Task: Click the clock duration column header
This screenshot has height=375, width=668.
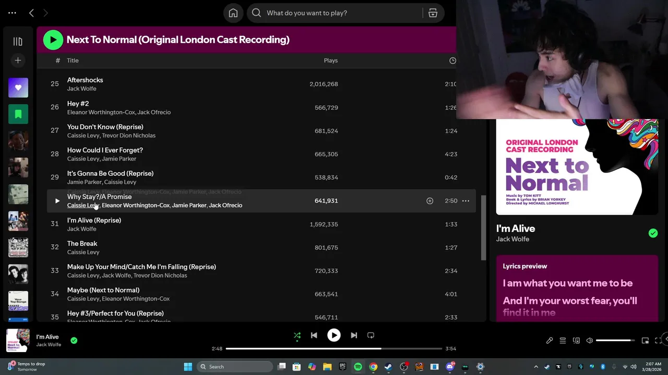Action: click(452, 60)
